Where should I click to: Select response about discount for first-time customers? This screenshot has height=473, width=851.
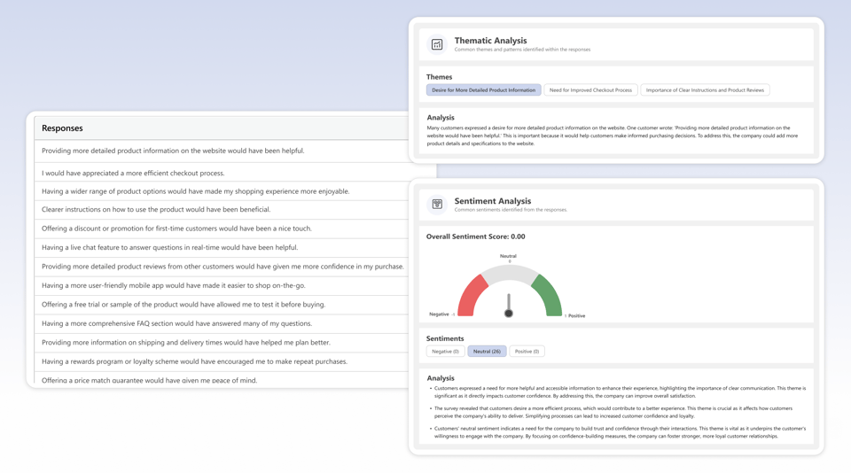[222, 229]
